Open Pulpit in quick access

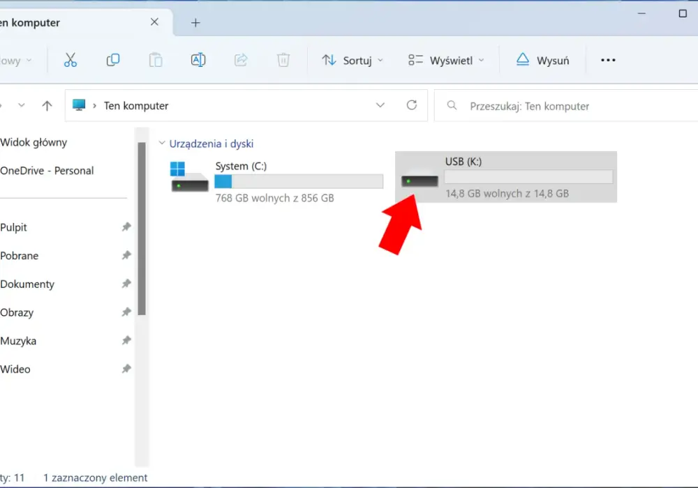pos(14,227)
